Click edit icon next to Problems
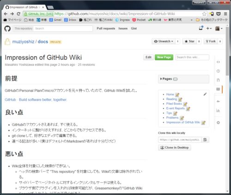The image size is (231, 195). 182,118
